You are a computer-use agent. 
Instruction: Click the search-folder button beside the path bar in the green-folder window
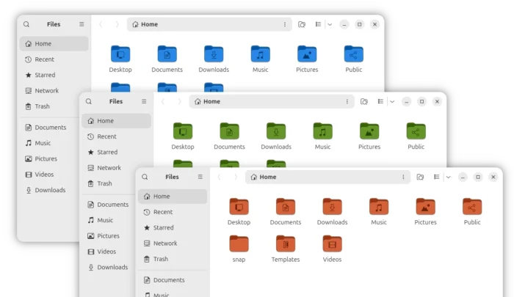(x=364, y=102)
